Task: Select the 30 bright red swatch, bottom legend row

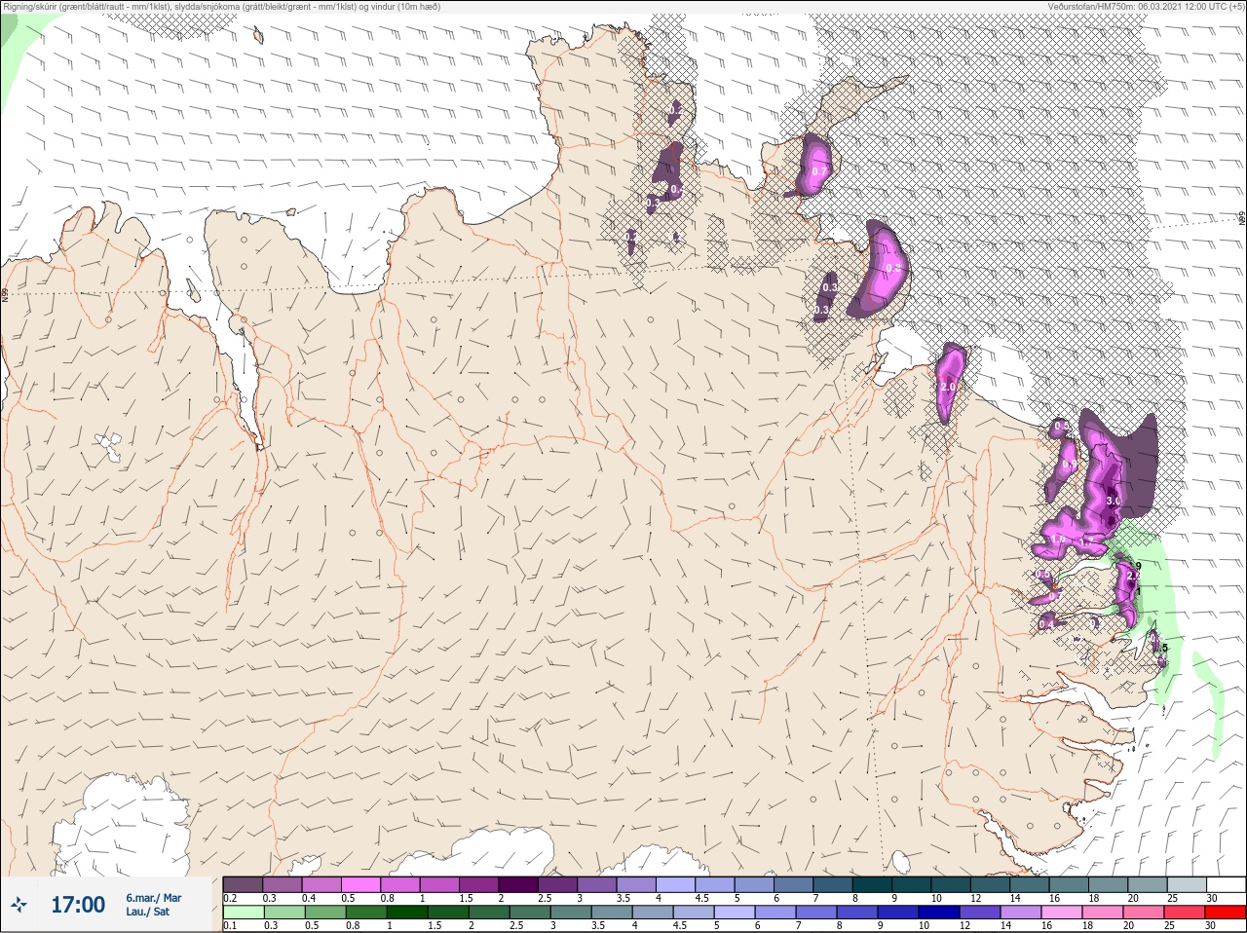Action: 1226,914
